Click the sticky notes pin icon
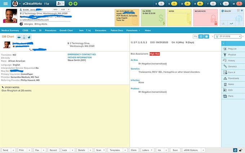The width and height of the screenshot is (245, 153). click(x=3, y=87)
